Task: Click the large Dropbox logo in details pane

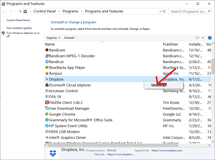Action: click(x=53, y=153)
